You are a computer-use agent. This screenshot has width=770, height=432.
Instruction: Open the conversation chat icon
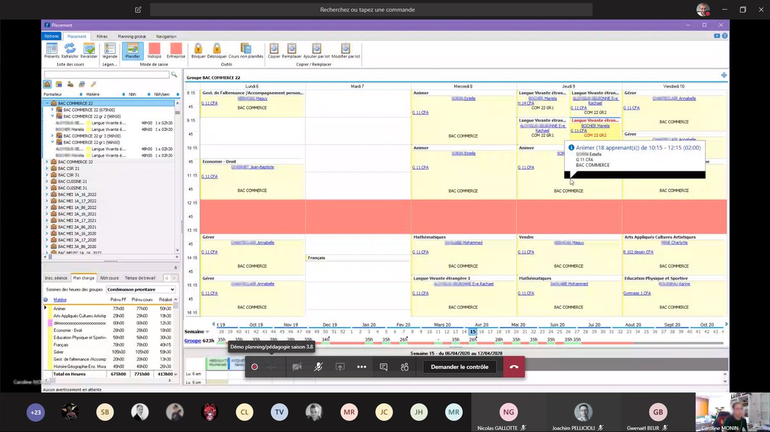point(384,367)
